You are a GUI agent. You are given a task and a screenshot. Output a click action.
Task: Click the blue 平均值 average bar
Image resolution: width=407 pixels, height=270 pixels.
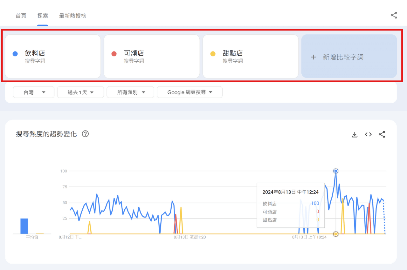[x=24, y=226]
